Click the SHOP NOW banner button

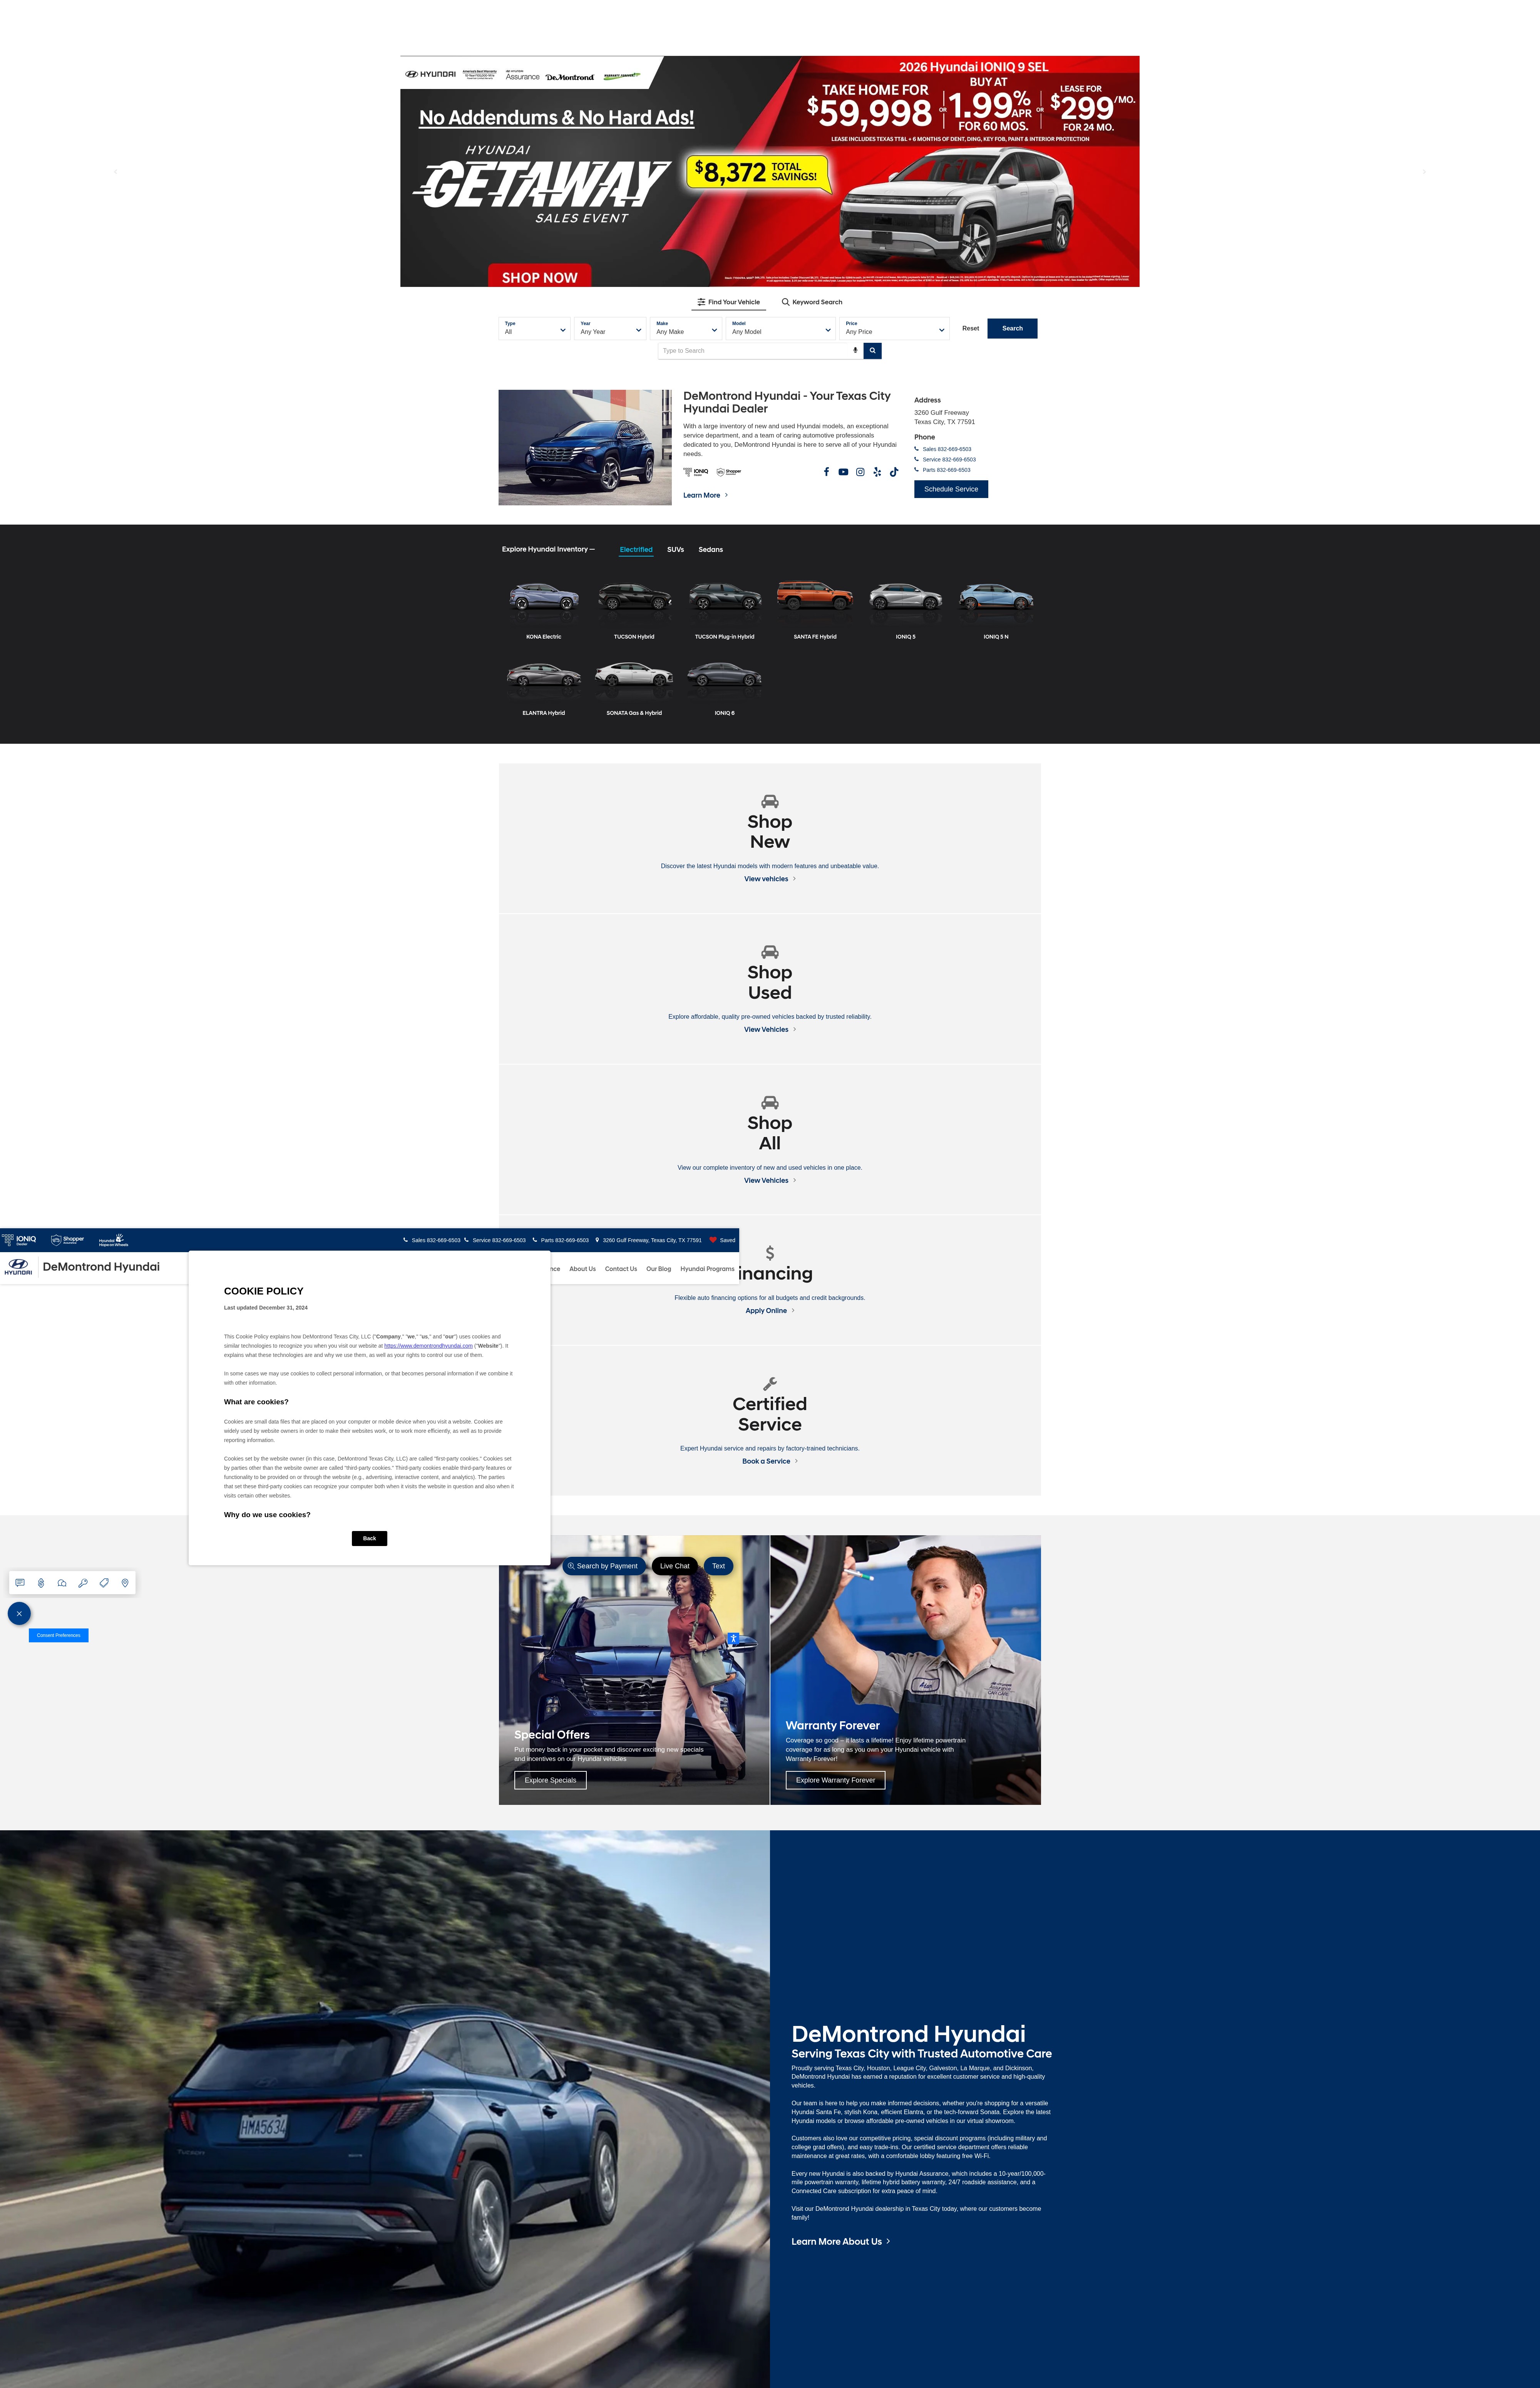(x=540, y=277)
